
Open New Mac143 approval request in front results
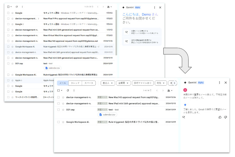point(117,97)
